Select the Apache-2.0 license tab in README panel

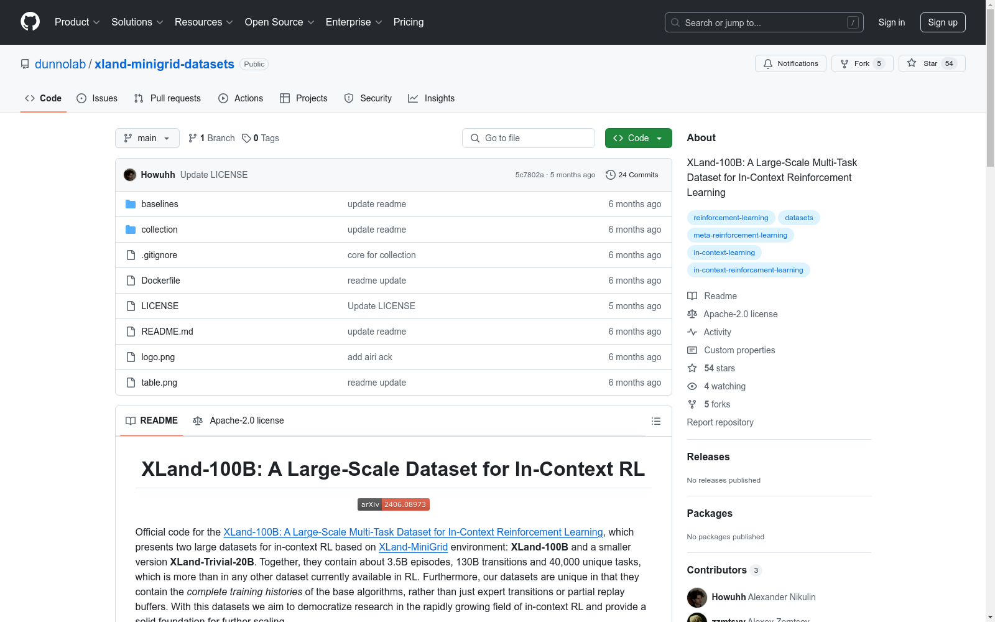(x=239, y=421)
